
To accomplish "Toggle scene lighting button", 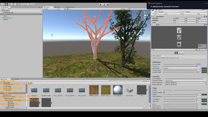I will pyautogui.click(x=62, y=9).
